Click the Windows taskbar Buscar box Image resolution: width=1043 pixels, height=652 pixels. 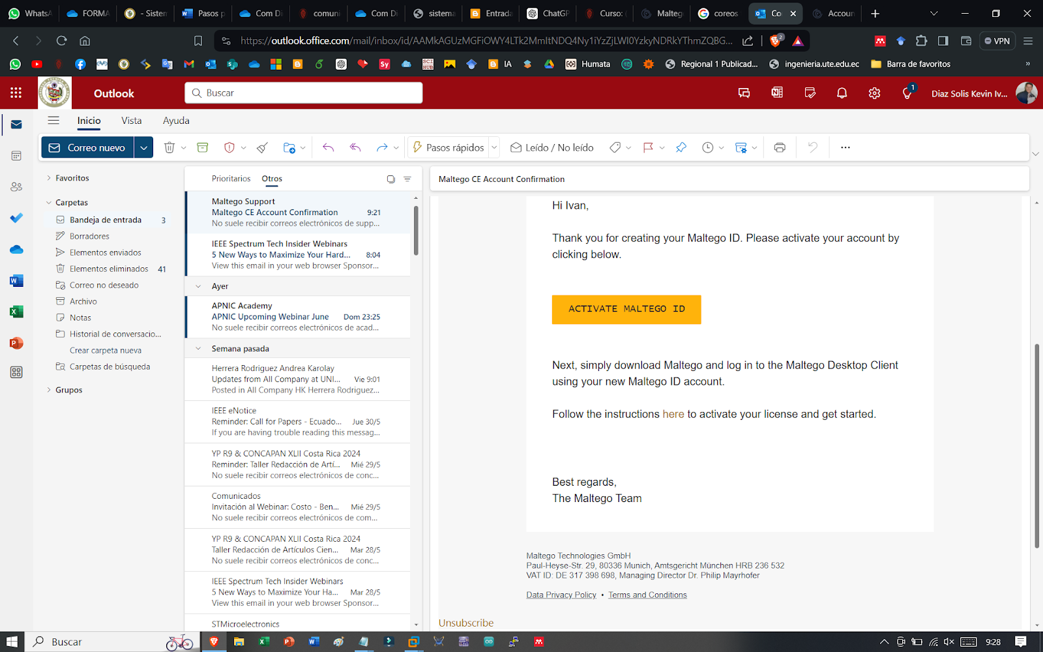click(112, 642)
